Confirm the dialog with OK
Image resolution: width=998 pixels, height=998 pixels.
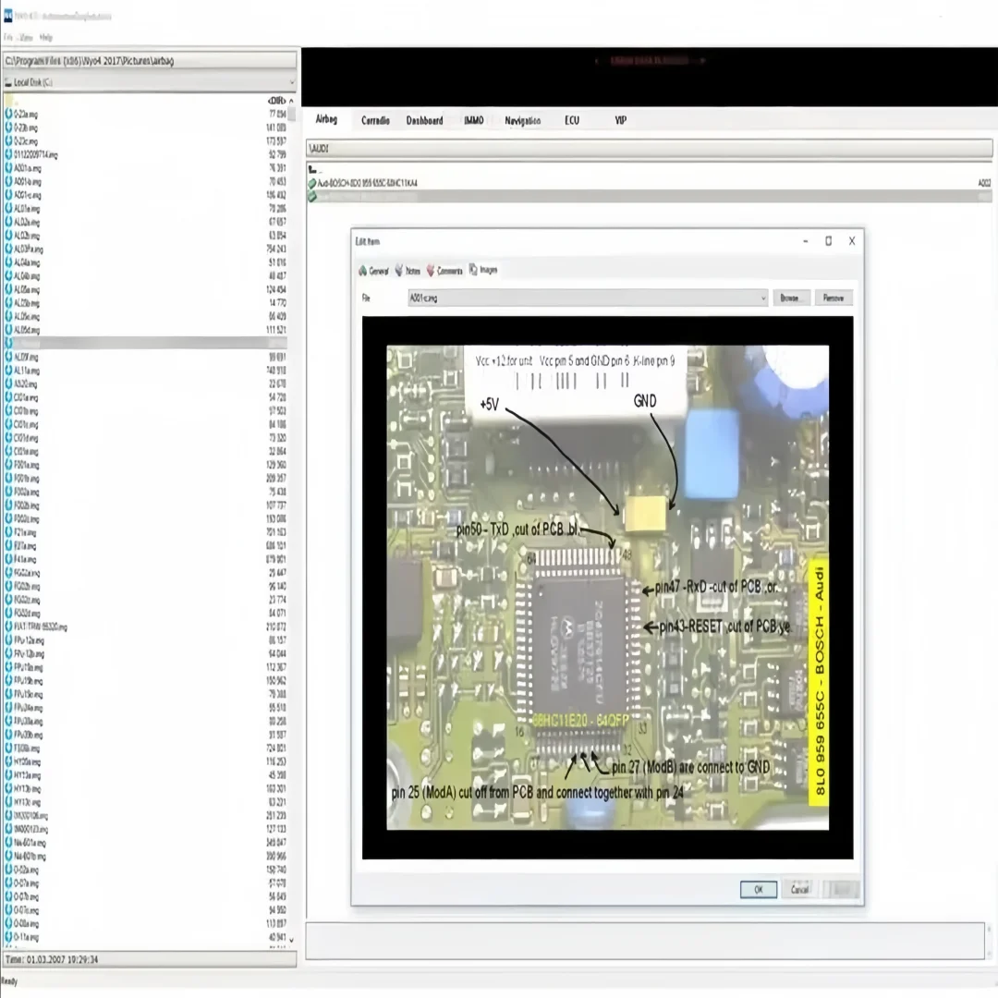coord(758,889)
